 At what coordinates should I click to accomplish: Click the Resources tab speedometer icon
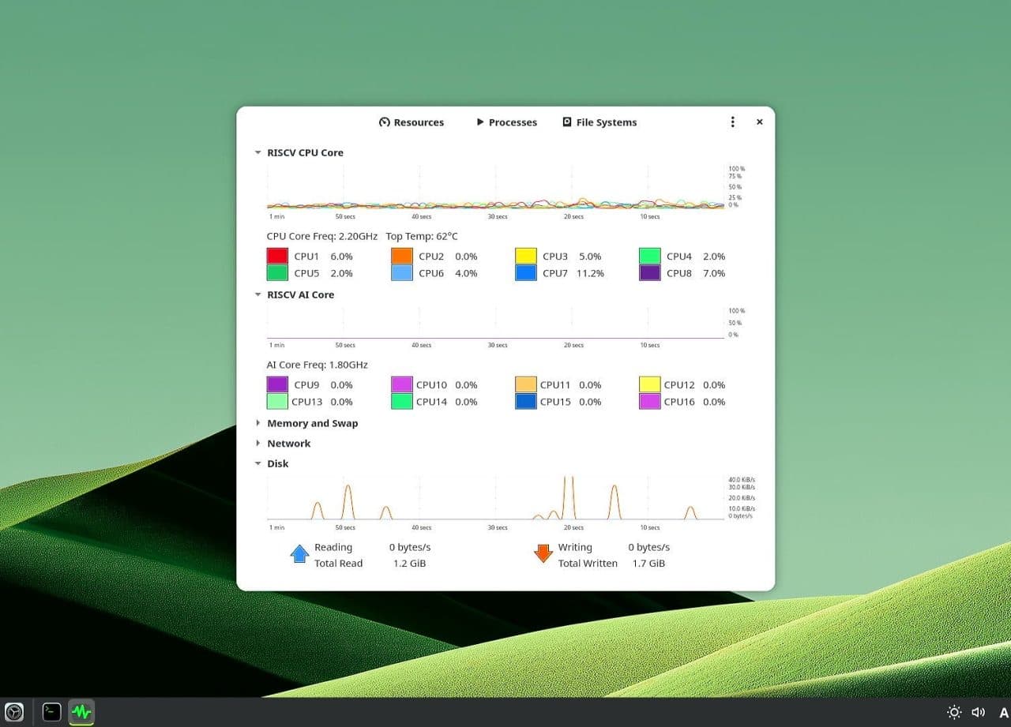pyautogui.click(x=385, y=122)
